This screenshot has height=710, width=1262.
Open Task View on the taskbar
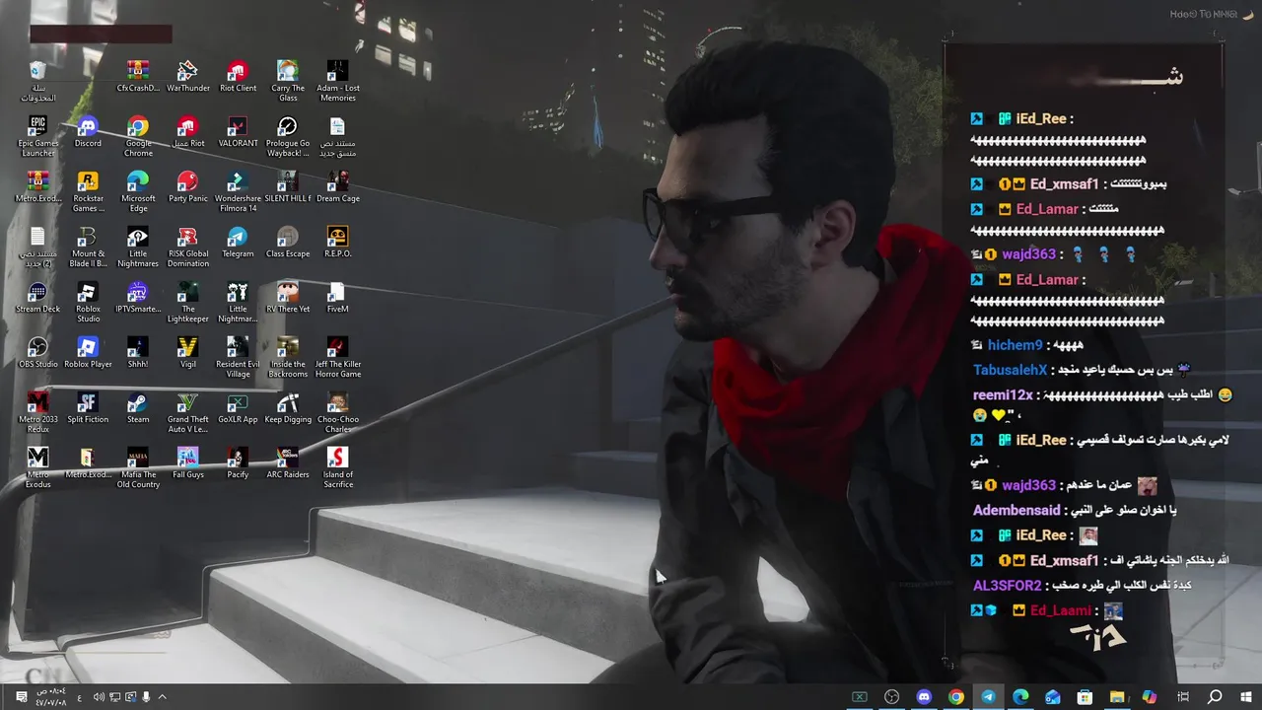(x=1183, y=697)
